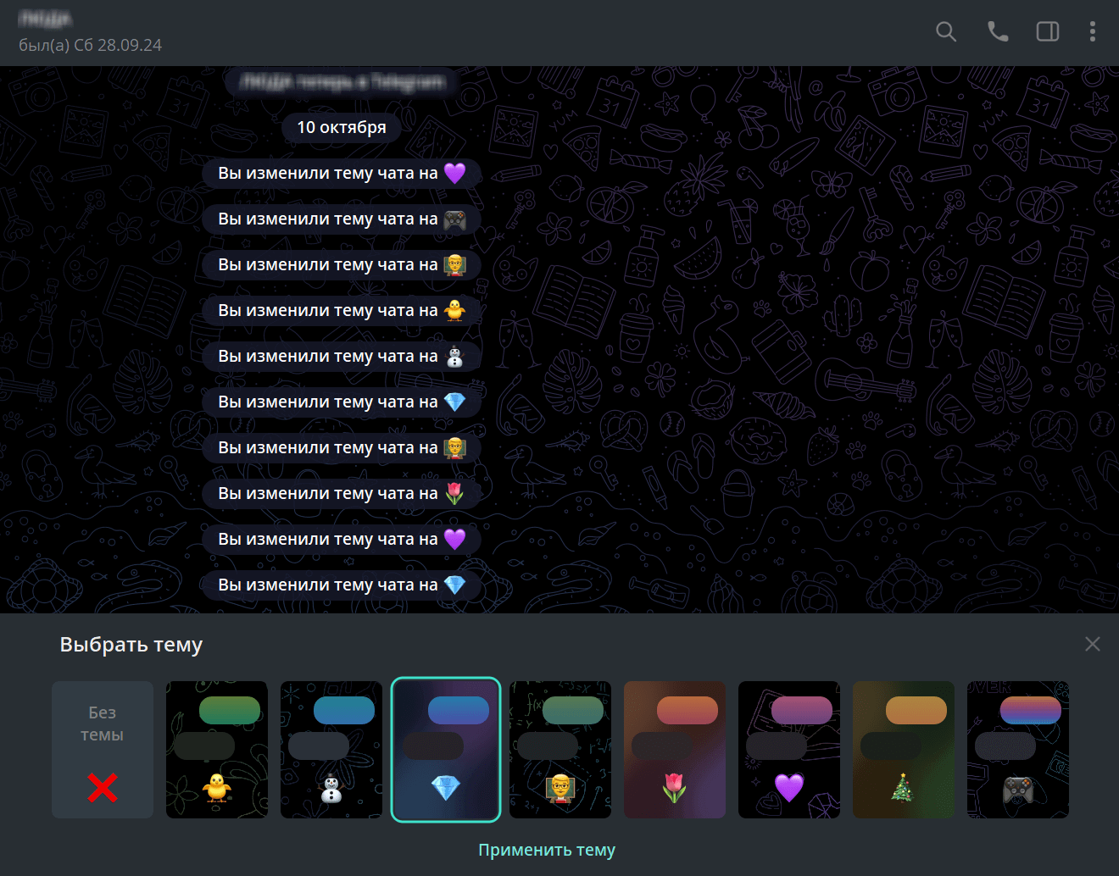This screenshot has width=1119, height=876.
Task: Toggle the right sidebar panel icon
Action: pos(1048,32)
